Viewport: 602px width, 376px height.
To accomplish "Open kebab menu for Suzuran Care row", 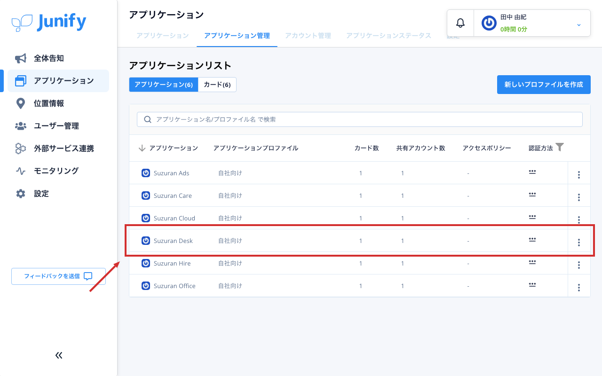I will click(x=579, y=197).
